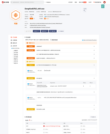Click the help icon beside the threat level
Screen dimensions: 110x134
click(34, 18)
